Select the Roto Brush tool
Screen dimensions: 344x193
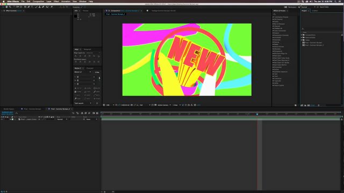(47, 7)
